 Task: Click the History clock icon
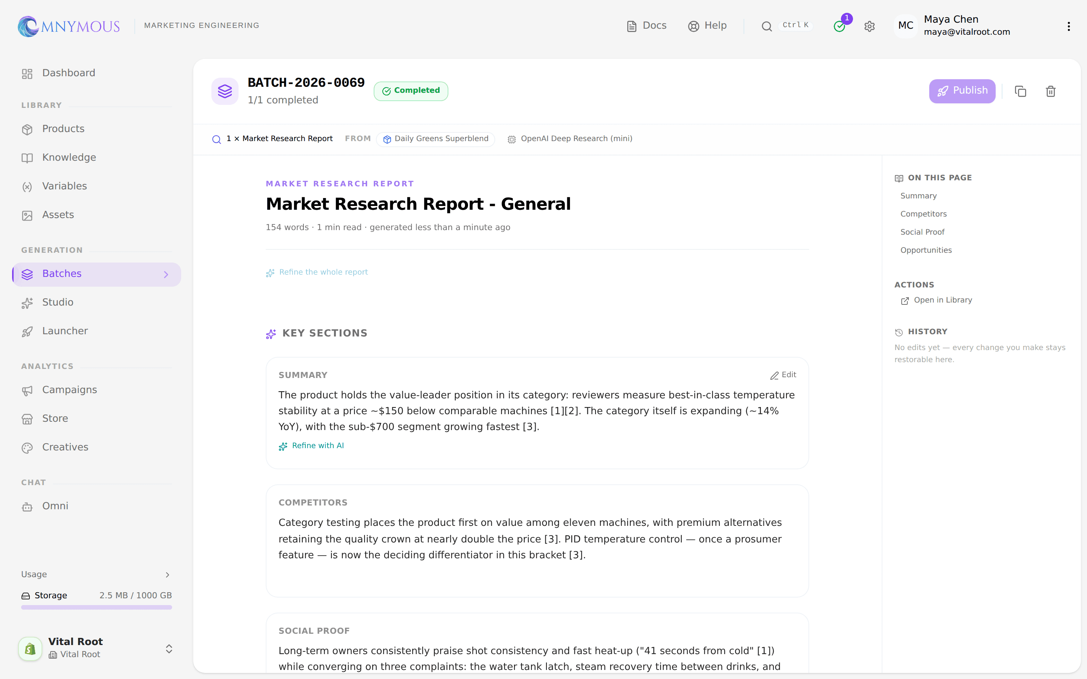pos(898,332)
